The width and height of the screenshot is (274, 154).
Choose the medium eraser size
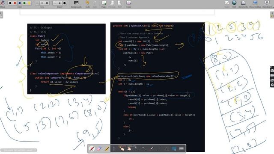(60, 3)
